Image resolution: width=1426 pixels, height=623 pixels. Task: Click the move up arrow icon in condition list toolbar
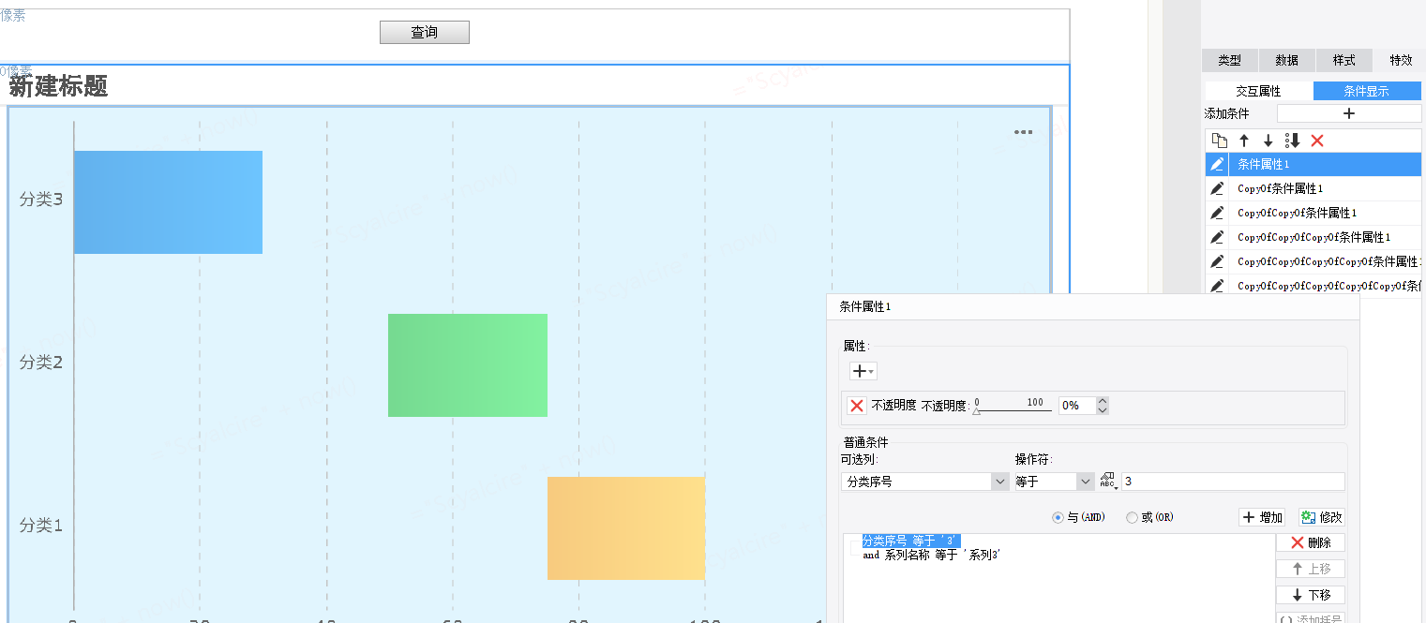tap(1244, 141)
